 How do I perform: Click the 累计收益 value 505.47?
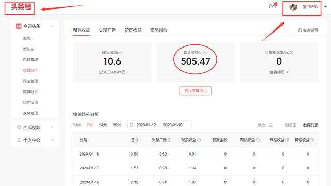(195, 61)
